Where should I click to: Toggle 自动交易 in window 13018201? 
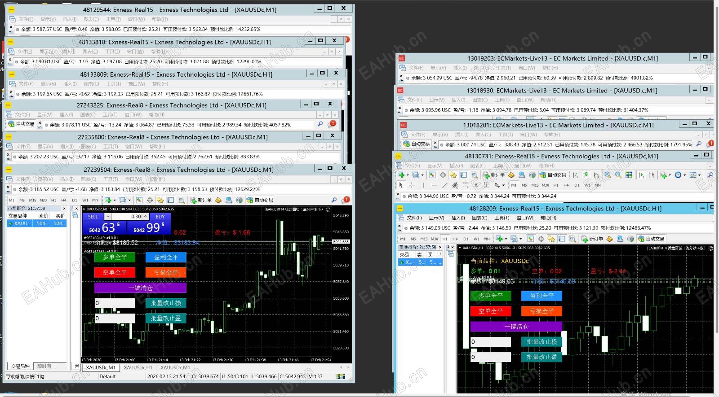(x=417, y=144)
